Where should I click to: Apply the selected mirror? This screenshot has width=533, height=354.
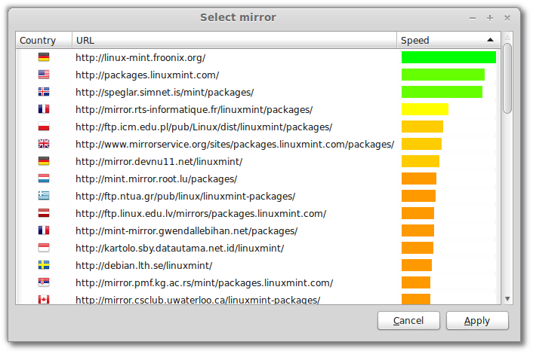pos(477,320)
